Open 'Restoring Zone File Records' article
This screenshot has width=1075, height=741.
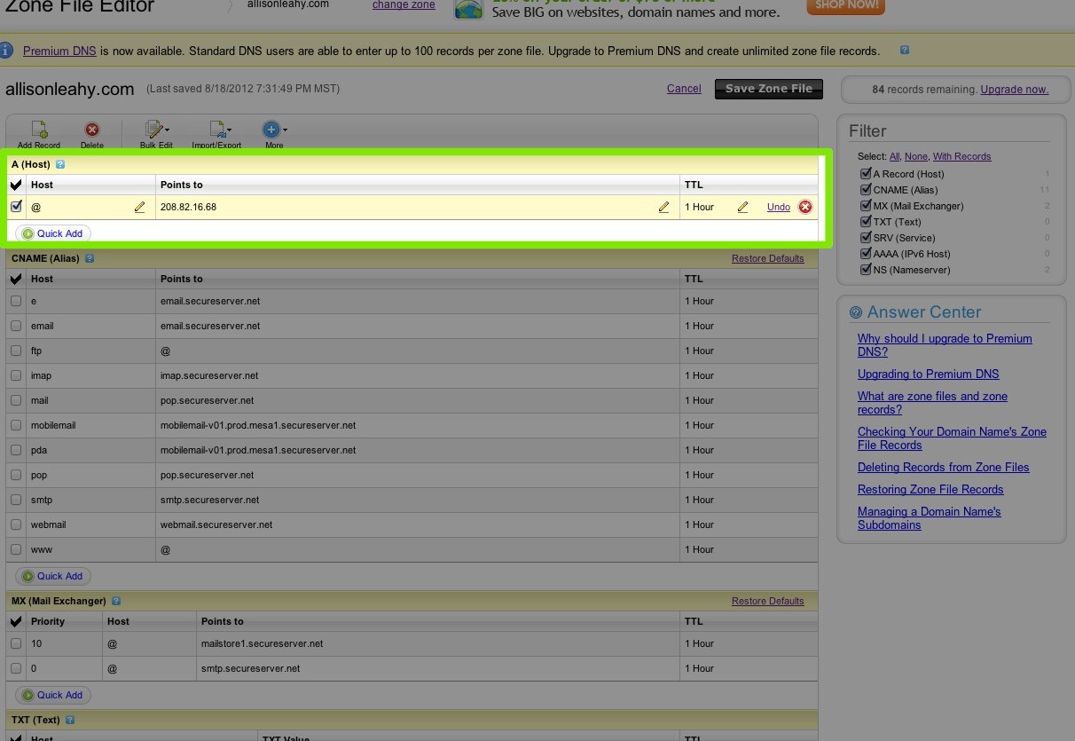pyautogui.click(x=930, y=489)
